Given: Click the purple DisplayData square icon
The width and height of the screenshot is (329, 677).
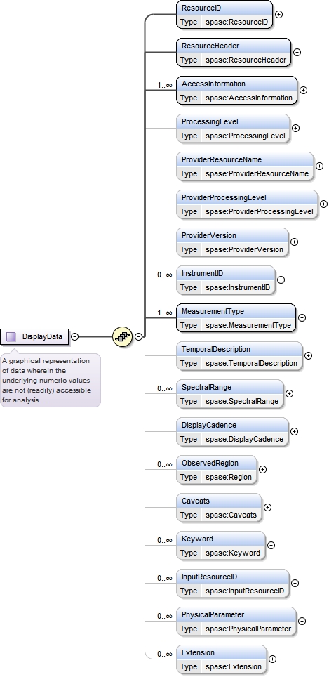Looking at the screenshot, I should [x=11, y=336].
